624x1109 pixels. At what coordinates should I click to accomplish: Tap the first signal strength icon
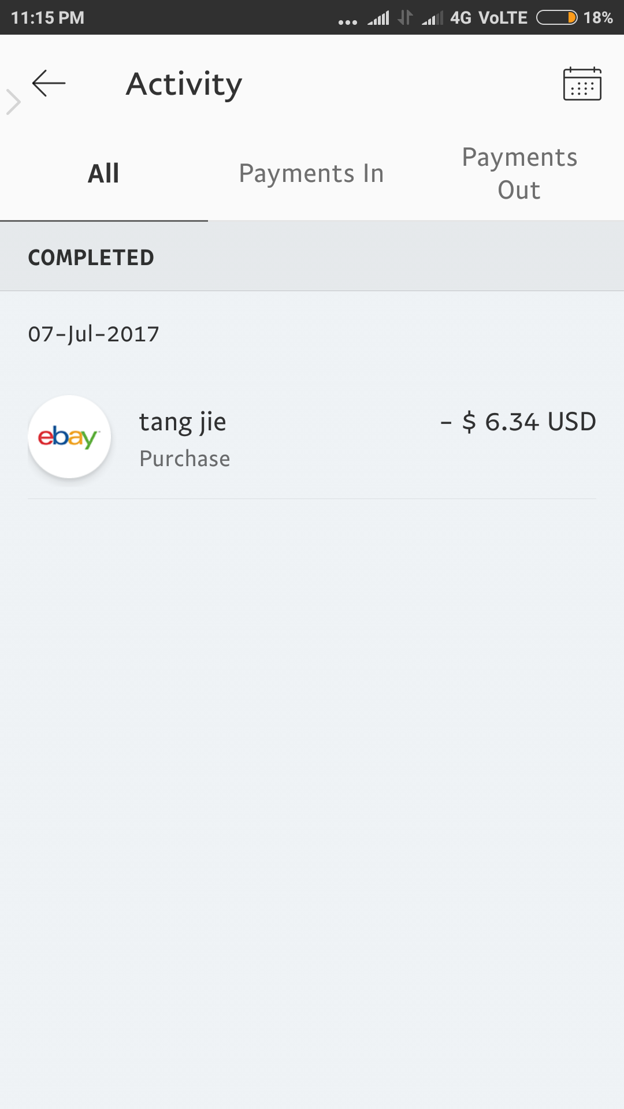tap(378, 18)
